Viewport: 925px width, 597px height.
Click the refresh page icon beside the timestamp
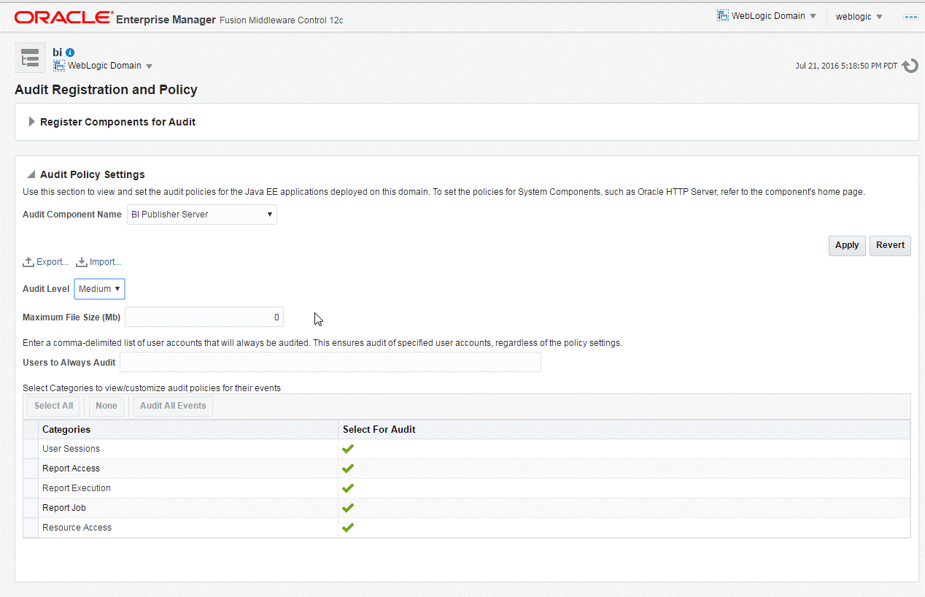tap(910, 66)
